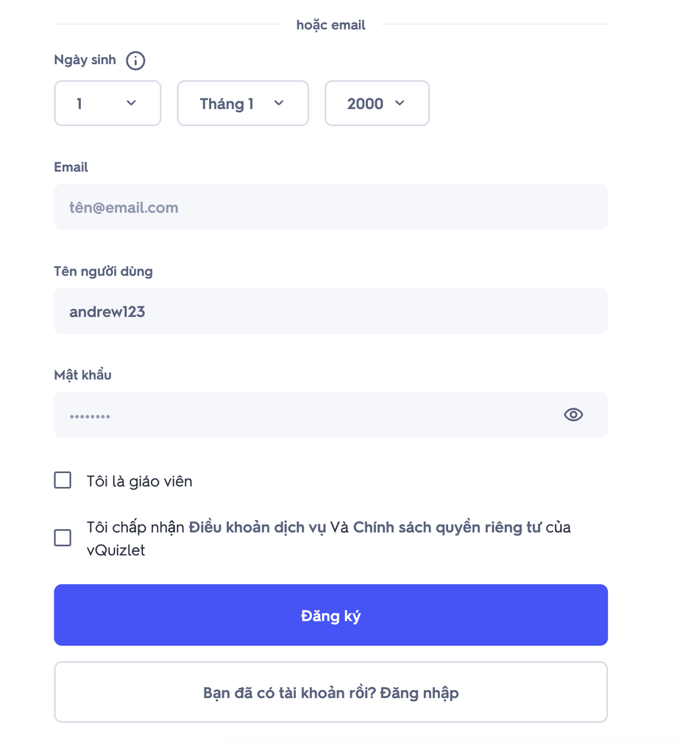Click the Tôi là giáo viên label
The image size is (677, 743).
(x=139, y=482)
